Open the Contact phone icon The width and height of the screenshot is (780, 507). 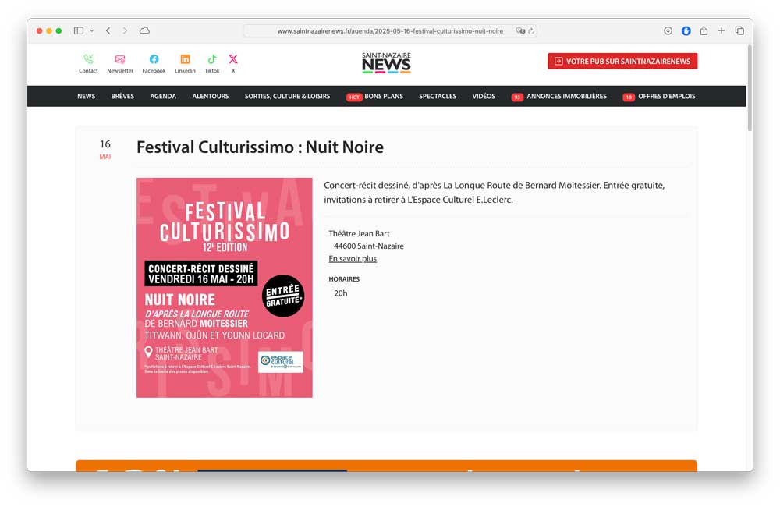tap(88, 59)
